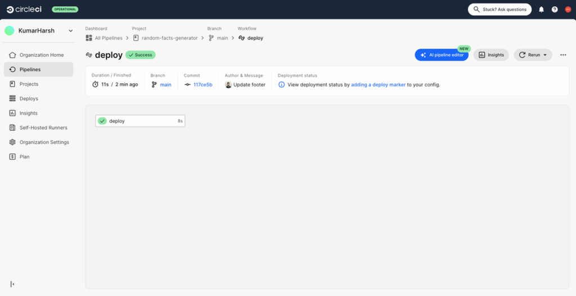
Task: Open the Plan page
Action: [x=39, y=157]
